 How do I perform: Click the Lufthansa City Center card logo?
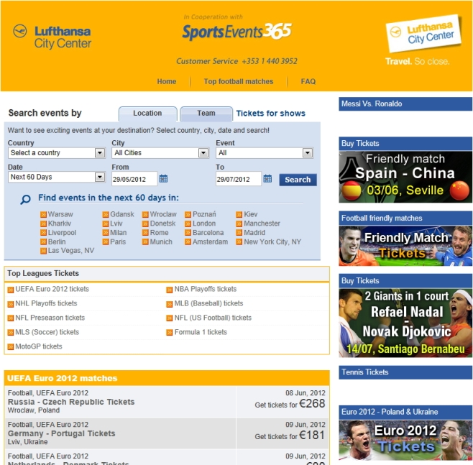point(423,34)
